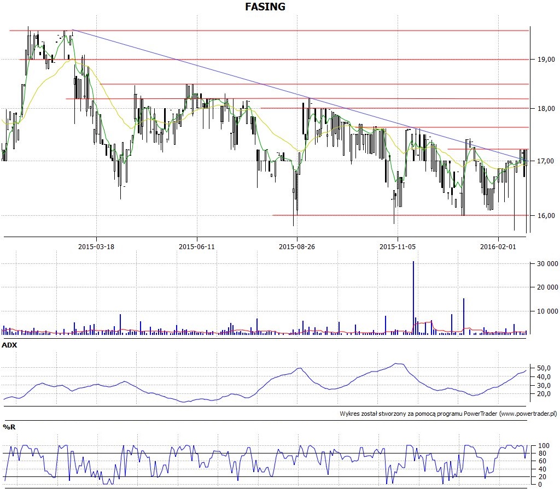
Task: Click the 40,0 ADX axis value
Action: [544, 377]
